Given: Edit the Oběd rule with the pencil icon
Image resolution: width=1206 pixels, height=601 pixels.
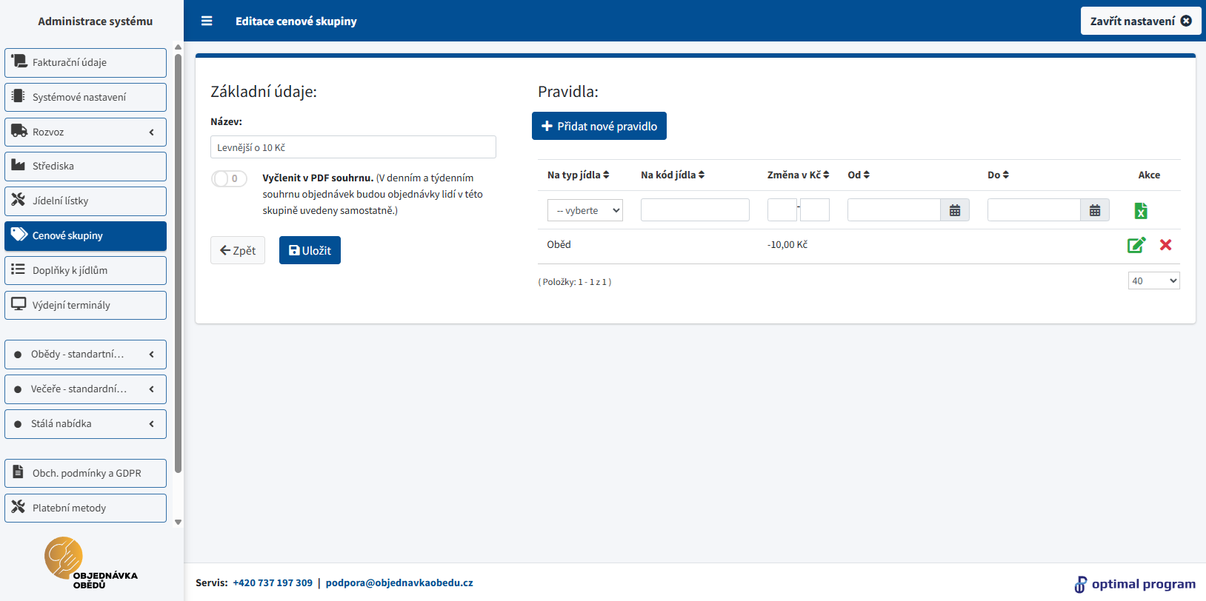Looking at the screenshot, I should [x=1136, y=245].
